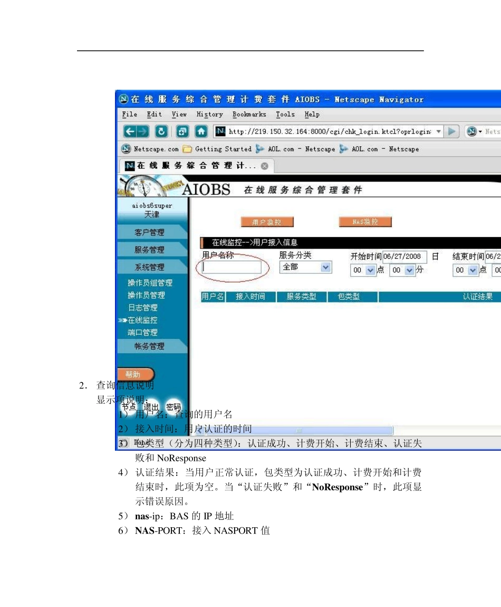The image size is (501, 607).
Task: Click the orange 帮助 button
Action: click(x=135, y=374)
